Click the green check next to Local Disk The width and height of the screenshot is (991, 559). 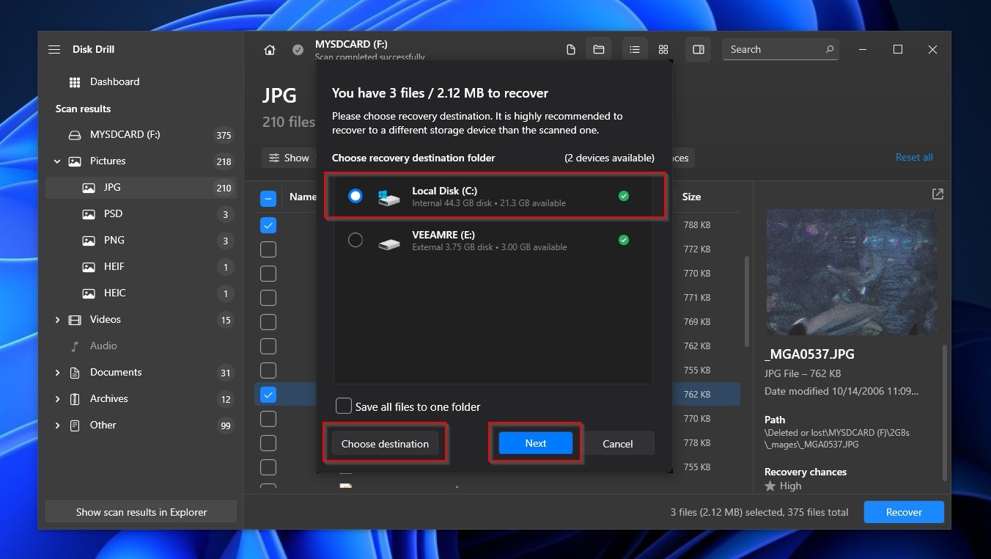click(x=623, y=196)
